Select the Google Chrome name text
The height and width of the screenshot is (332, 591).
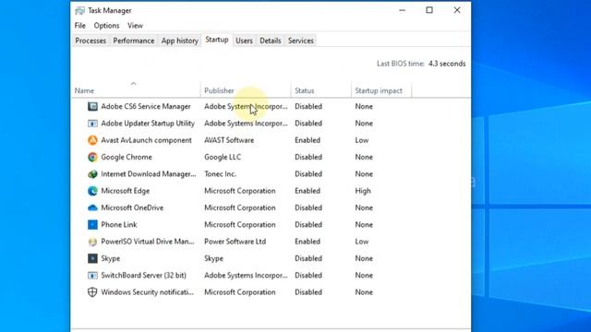[x=127, y=157]
